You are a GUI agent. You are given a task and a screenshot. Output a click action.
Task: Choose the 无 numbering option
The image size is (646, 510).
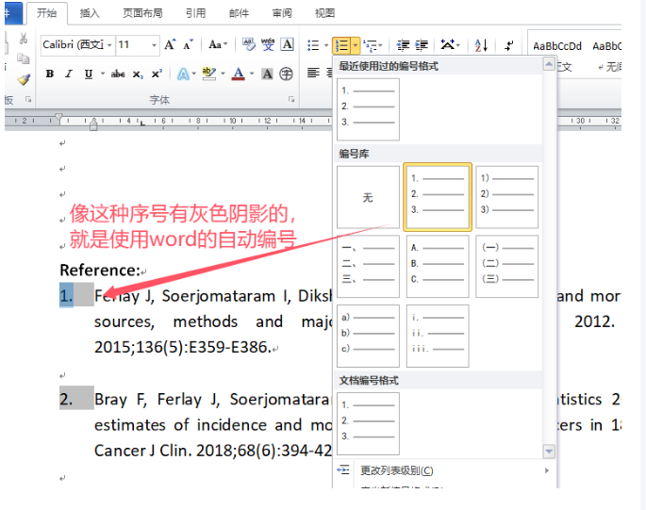coord(368,197)
